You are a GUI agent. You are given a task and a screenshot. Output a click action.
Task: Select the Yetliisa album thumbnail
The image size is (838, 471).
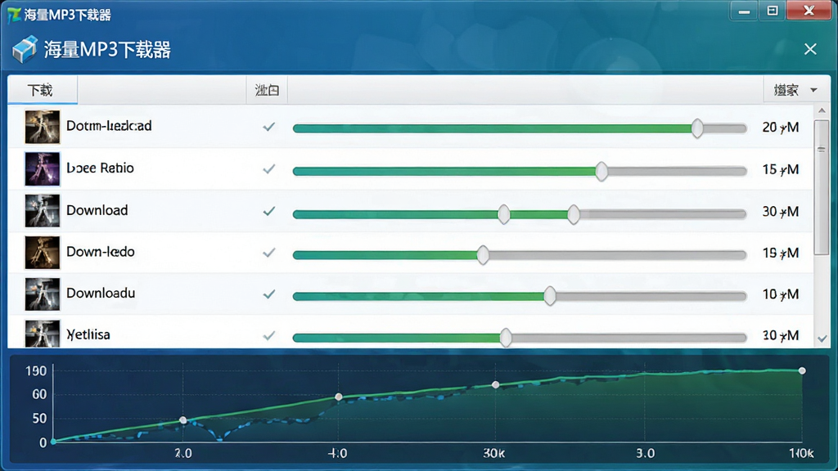click(x=43, y=334)
